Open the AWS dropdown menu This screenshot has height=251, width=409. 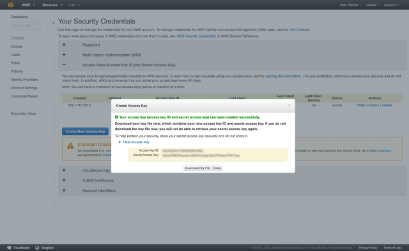28,5
